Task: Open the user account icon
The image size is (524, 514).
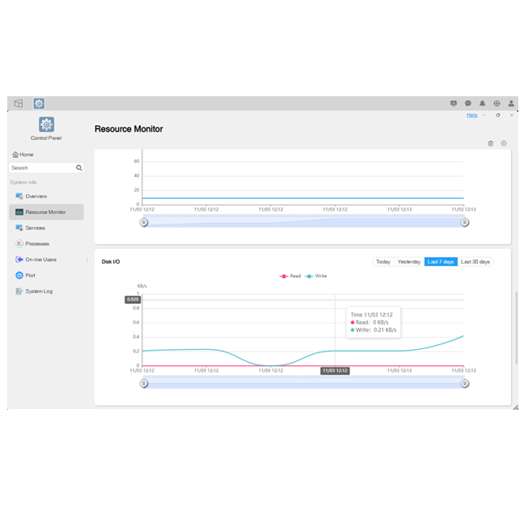Action: click(x=511, y=103)
